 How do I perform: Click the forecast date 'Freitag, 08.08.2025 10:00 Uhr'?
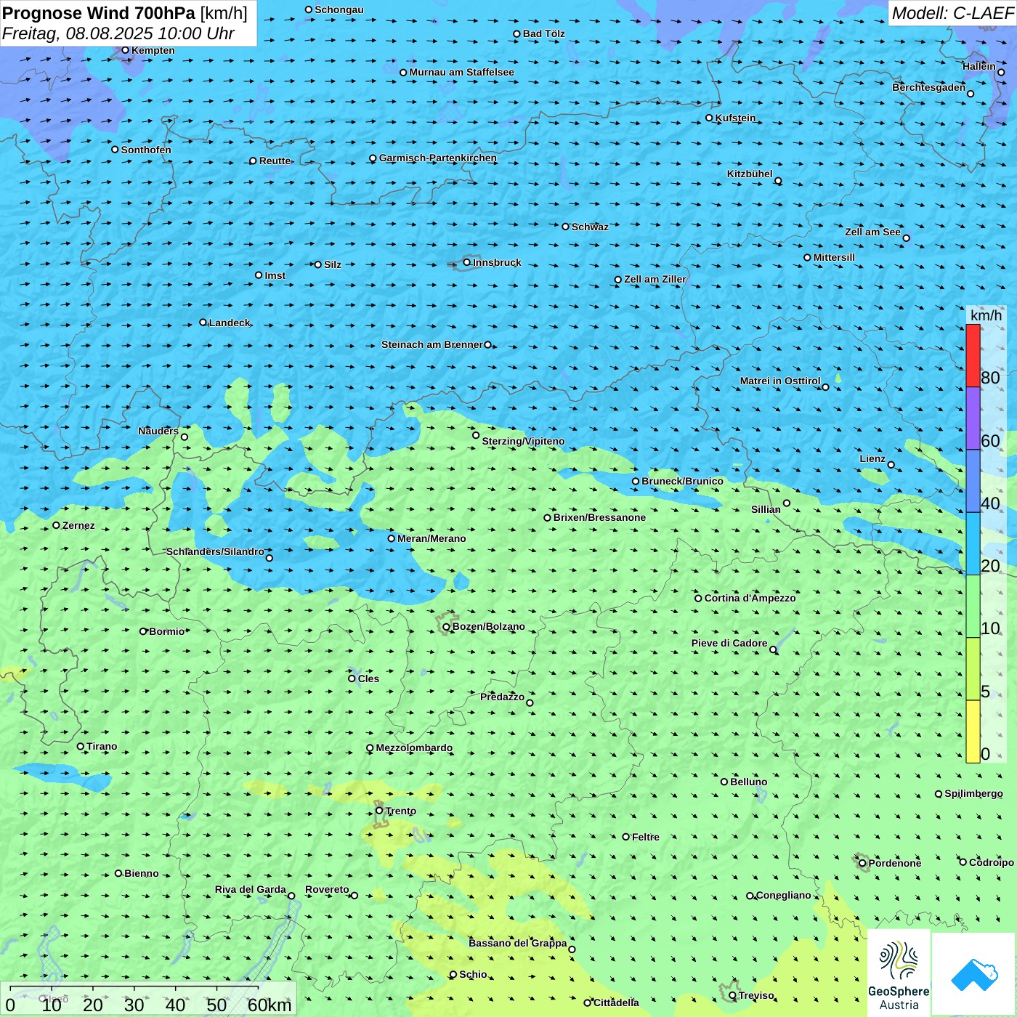(x=118, y=34)
